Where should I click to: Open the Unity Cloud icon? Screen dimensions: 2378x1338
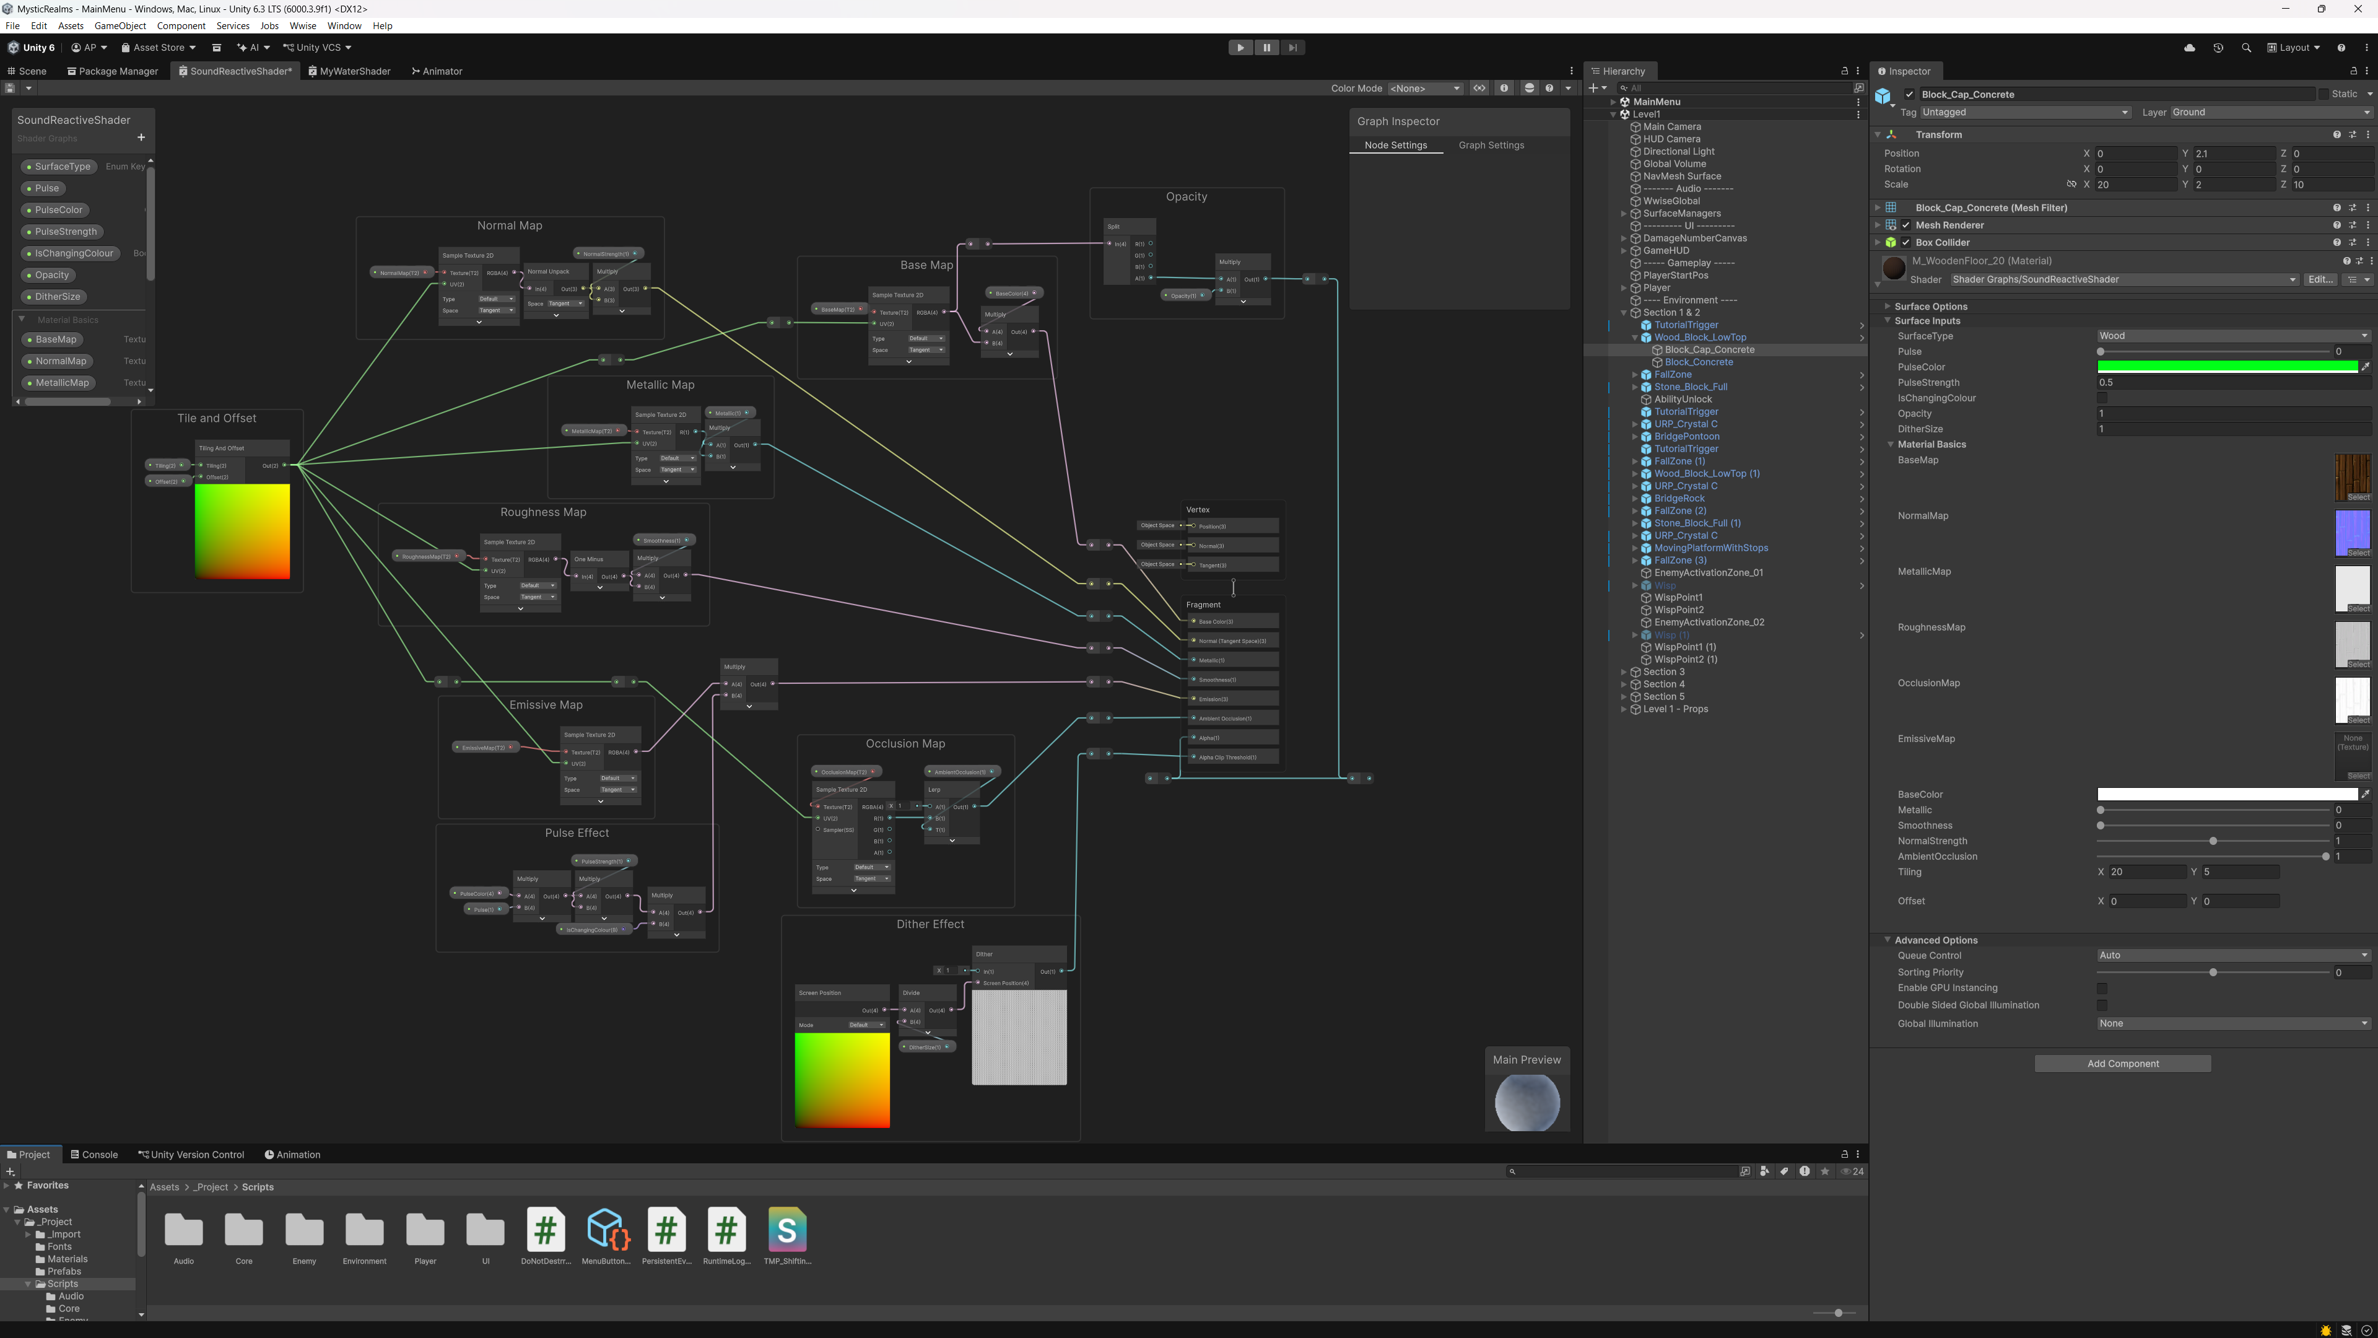(x=2190, y=48)
